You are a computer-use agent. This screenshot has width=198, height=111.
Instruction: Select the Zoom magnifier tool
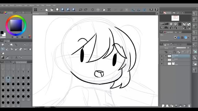pyautogui.click(x=3, y=45)
